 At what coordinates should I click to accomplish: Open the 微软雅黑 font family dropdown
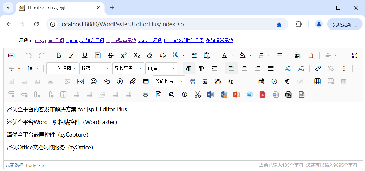coord(128,69)
